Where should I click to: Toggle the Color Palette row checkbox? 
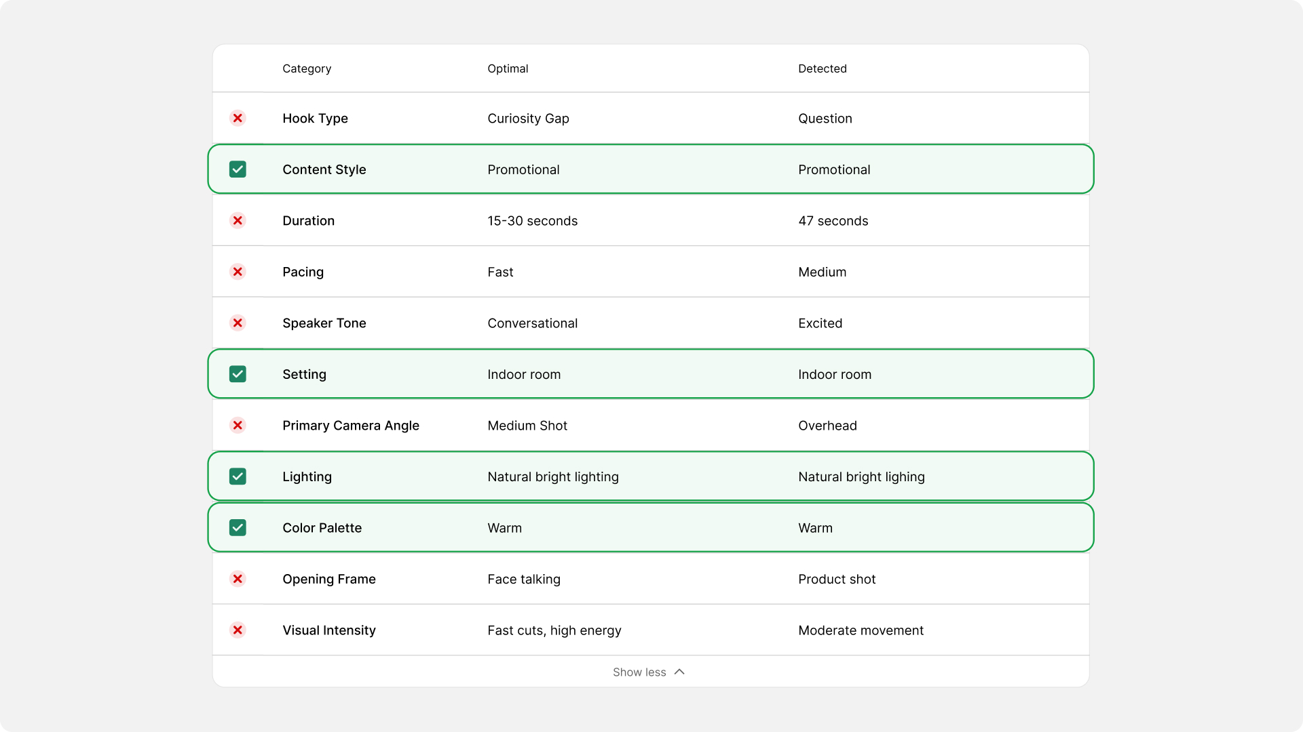tap(238, 528)
